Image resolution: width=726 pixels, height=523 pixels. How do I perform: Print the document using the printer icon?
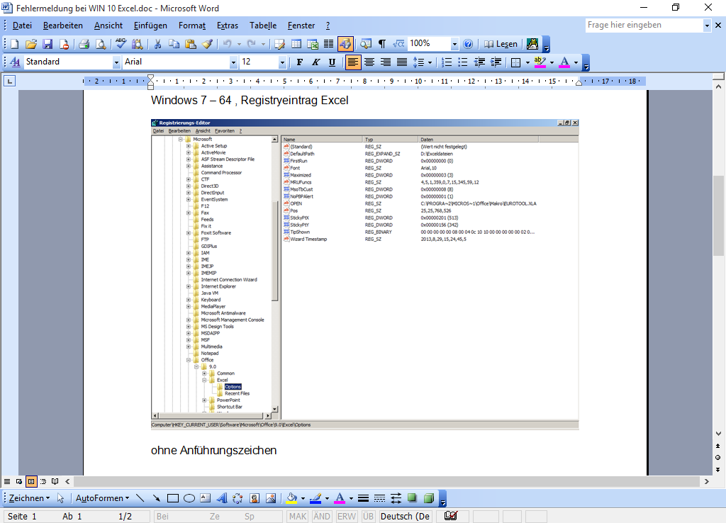pyautogui.click(x=84, y=44)
